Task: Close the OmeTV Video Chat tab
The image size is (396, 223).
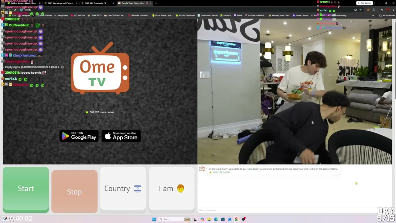Action: coord(150,3)
